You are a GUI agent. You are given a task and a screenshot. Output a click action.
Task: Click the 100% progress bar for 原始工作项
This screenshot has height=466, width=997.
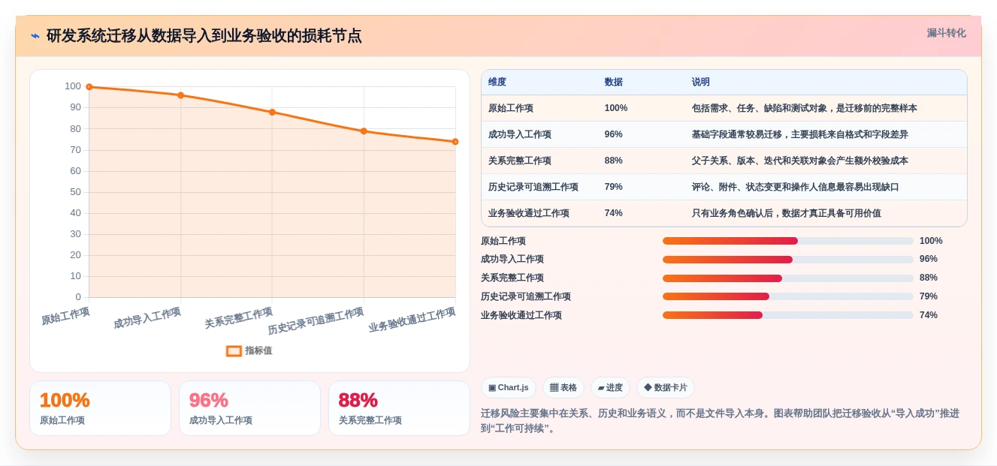[x=788, y=241]
